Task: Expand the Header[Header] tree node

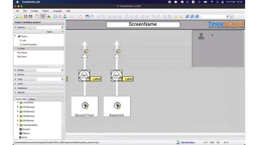Action: [18, 125]
